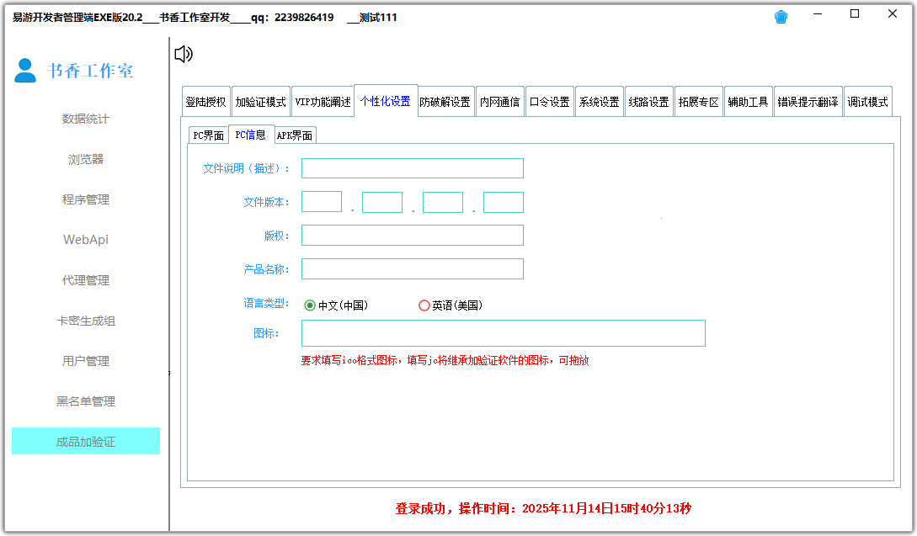Select 数据统计 in the sidebar

[x=85, y=119]
